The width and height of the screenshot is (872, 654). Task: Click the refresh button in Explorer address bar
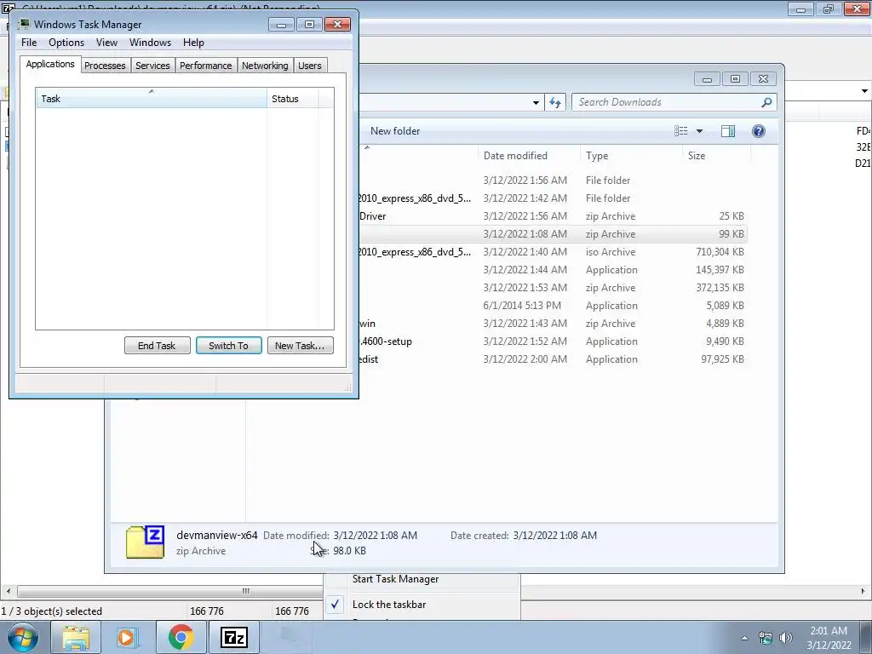pos(555,102)
